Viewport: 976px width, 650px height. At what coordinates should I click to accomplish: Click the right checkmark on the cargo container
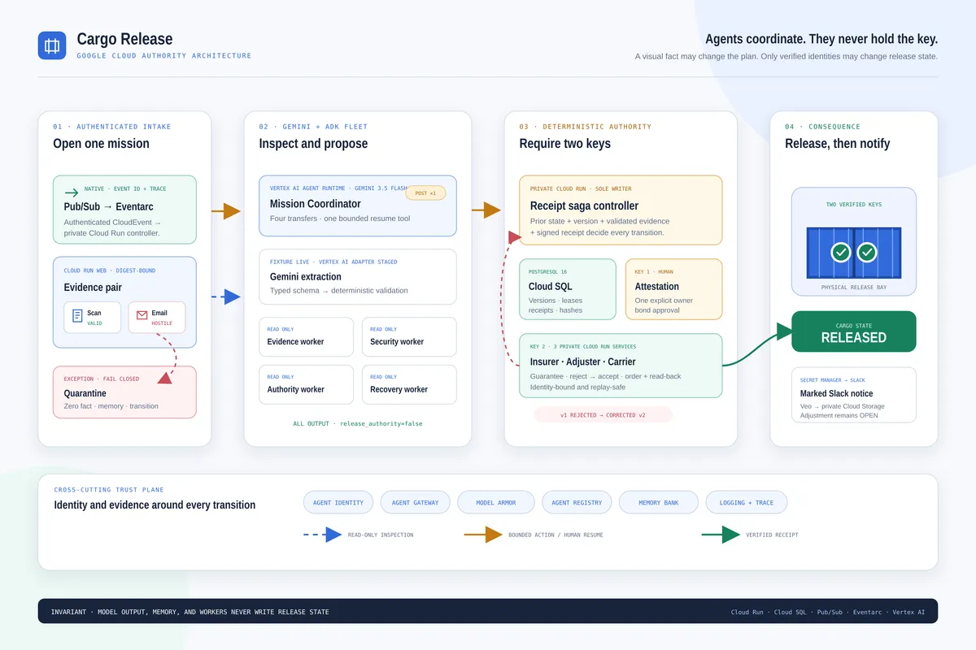tap(867, 253)
